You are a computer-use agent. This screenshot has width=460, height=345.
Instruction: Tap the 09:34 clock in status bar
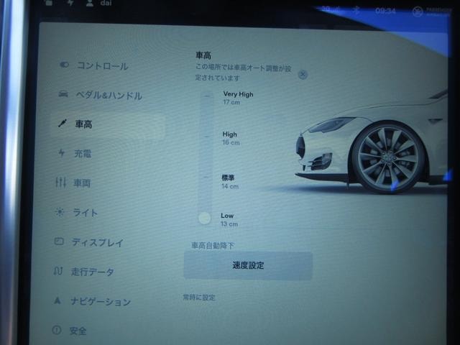(x=385, y=11)
